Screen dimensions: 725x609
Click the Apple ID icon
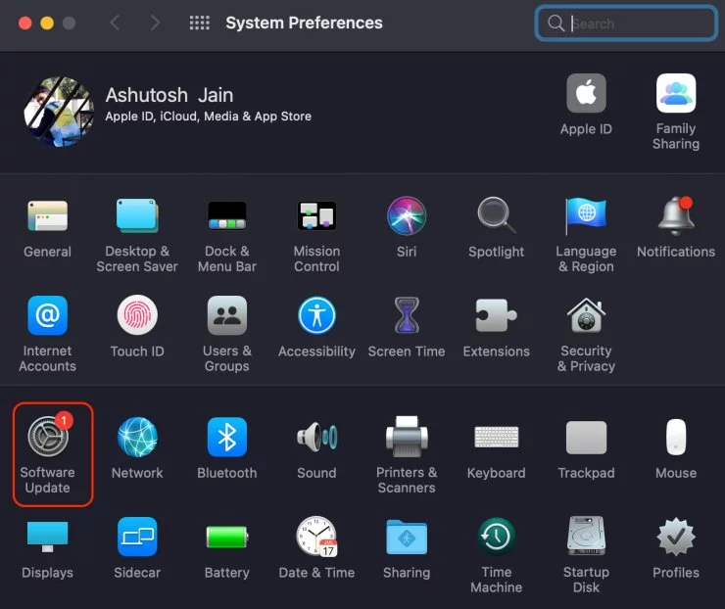586,94
